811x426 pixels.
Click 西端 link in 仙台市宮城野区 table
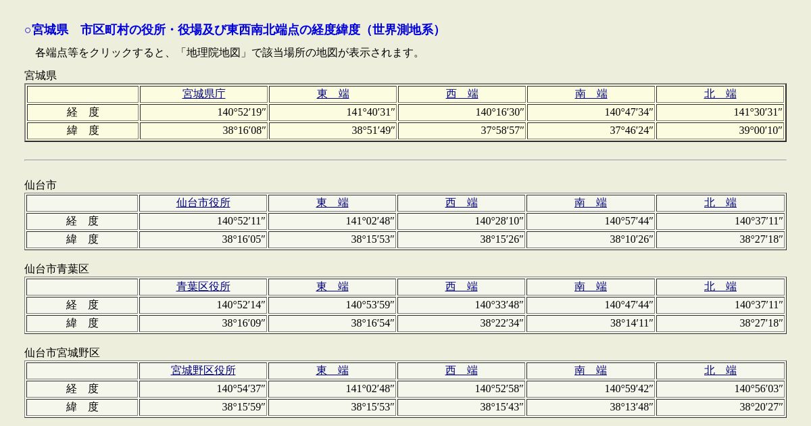[x=462, y=371]
